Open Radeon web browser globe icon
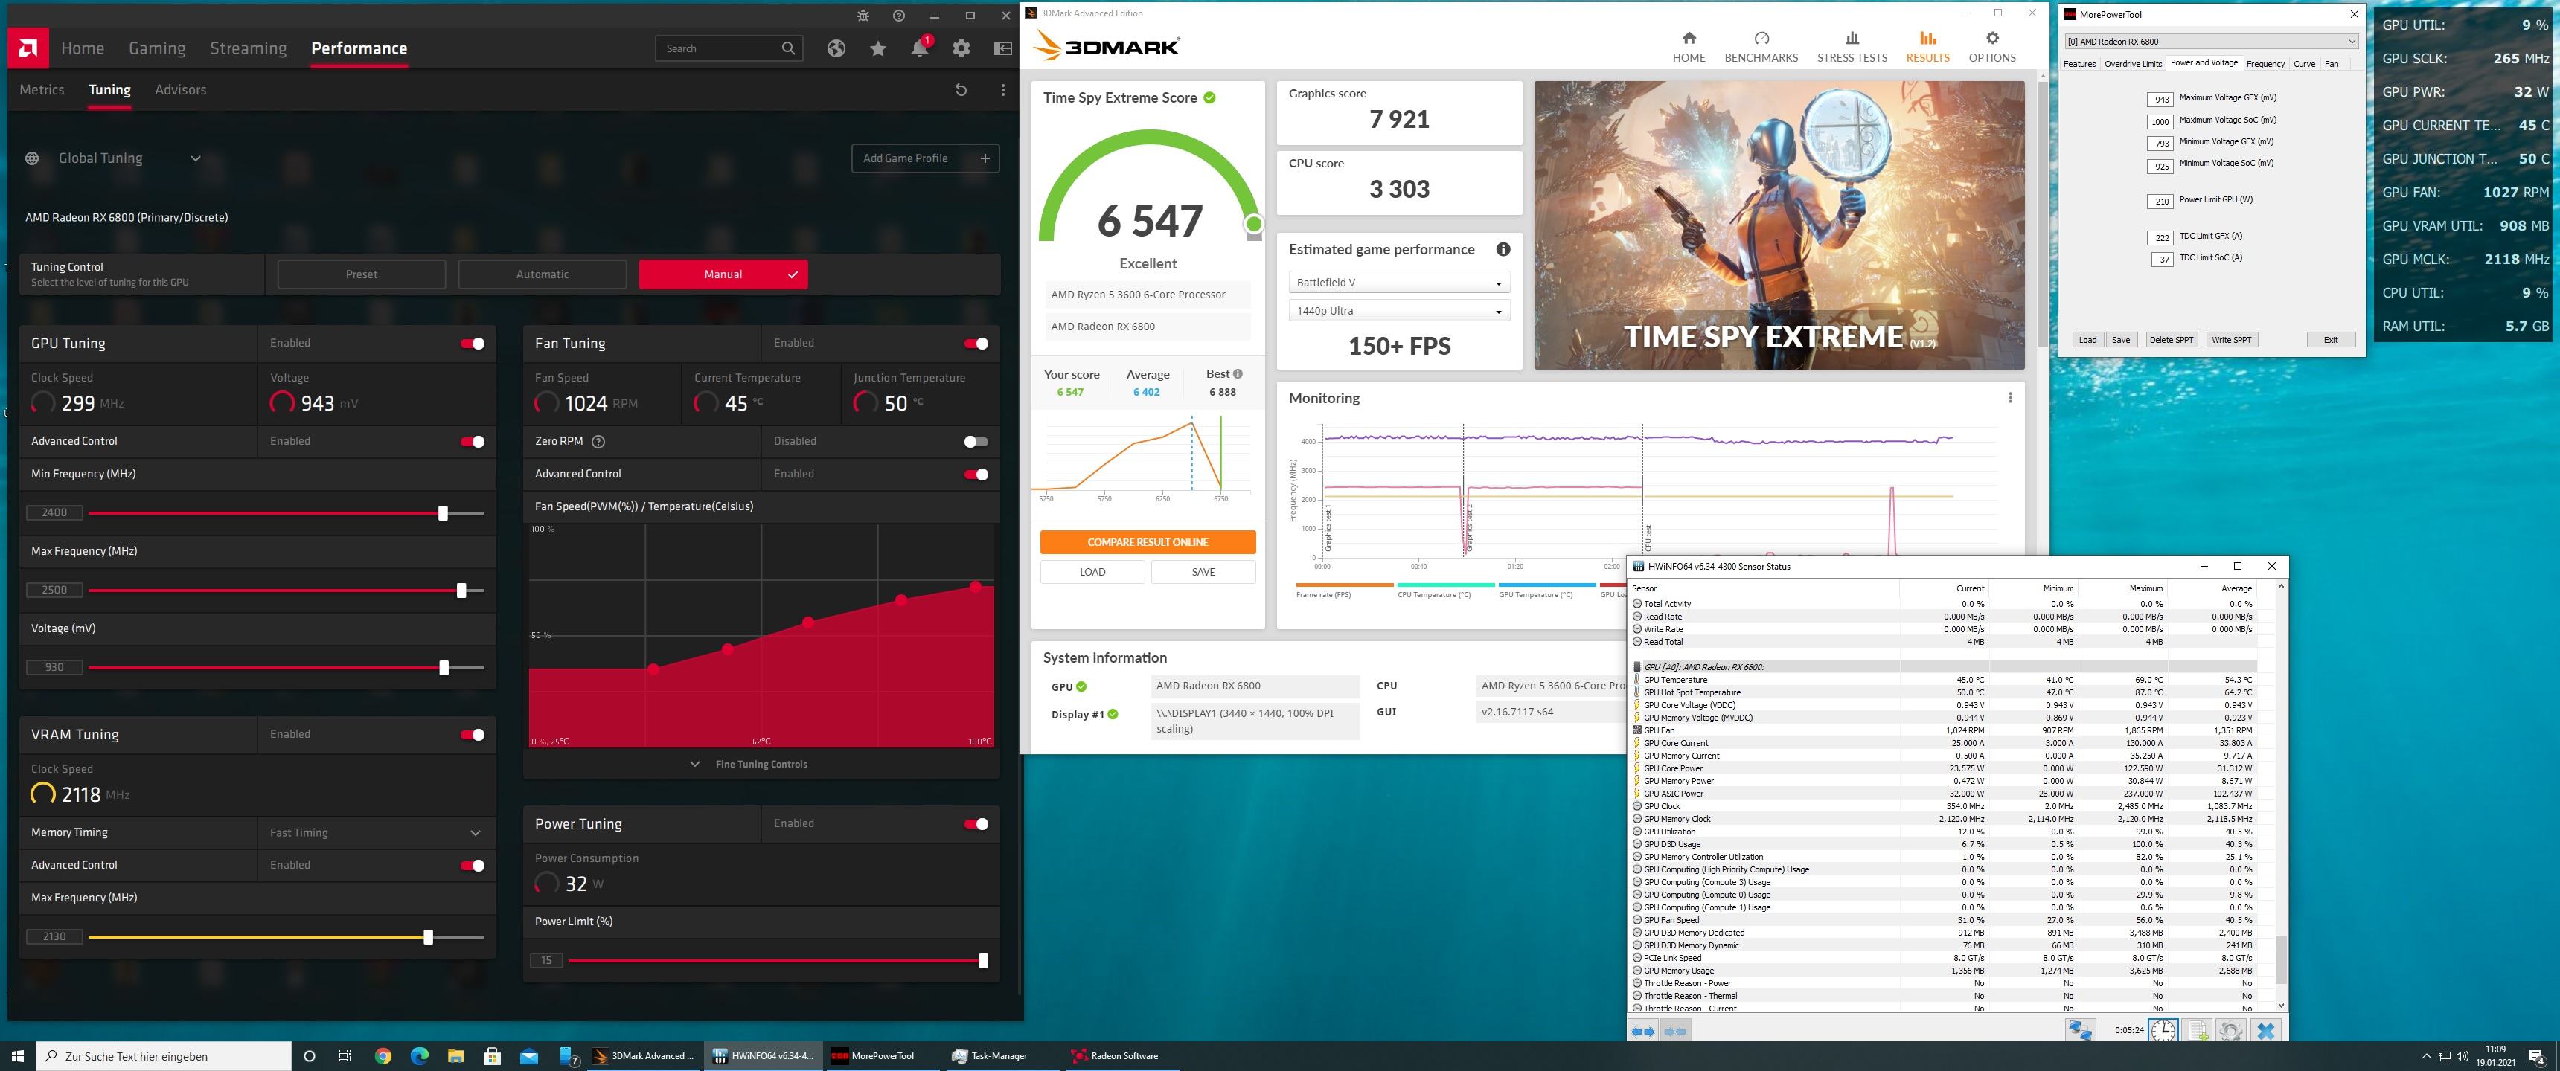2560x1071 pixels. (x=836, y=48)
